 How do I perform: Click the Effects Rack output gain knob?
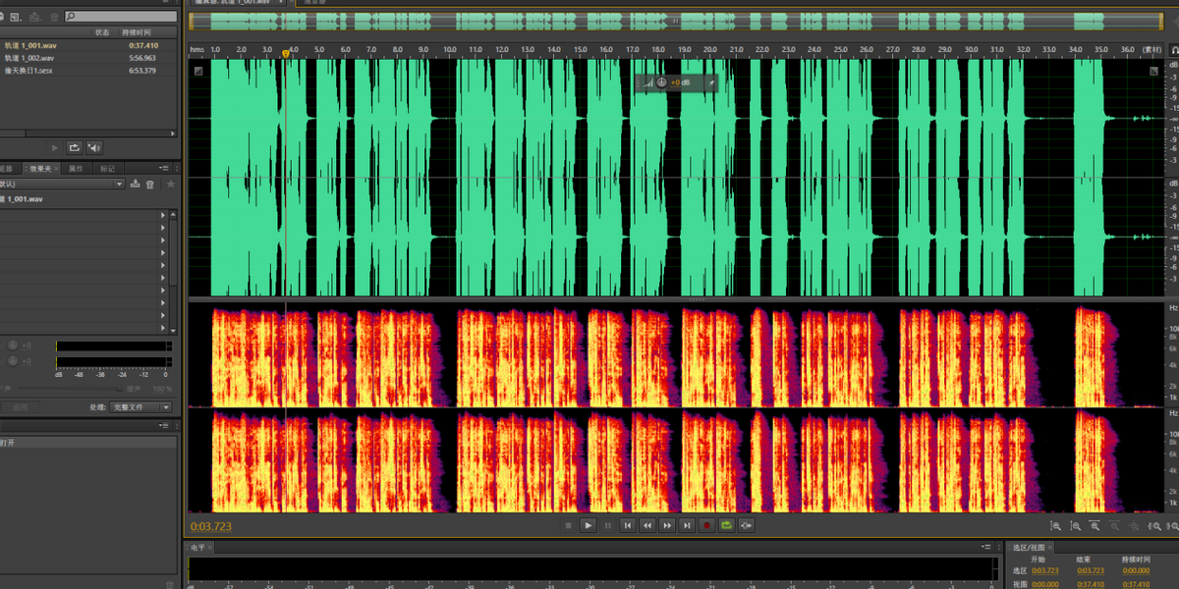pos(13,362)
